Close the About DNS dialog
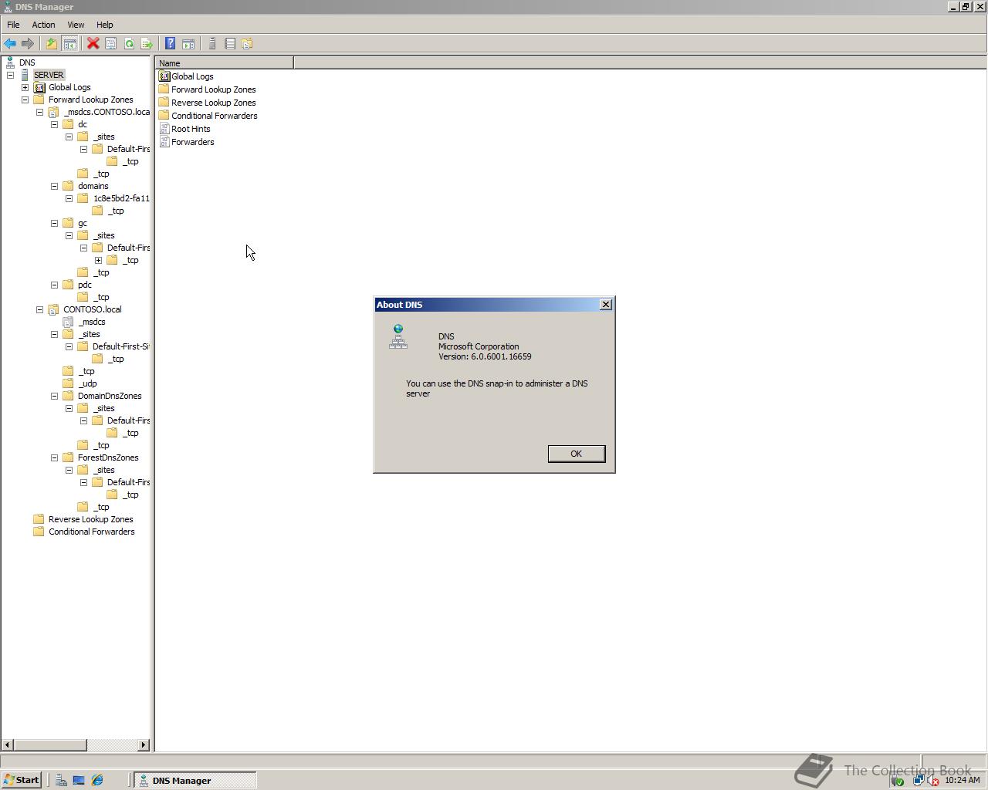The height and width of the screenshot is (790, 988). tap(606, 305)
